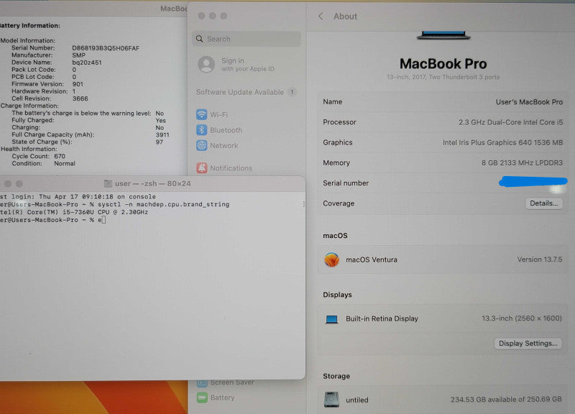The height and width of the screenshot is (414, 575).
Task: Click the Storage section heading
Action: pos(336,376)
